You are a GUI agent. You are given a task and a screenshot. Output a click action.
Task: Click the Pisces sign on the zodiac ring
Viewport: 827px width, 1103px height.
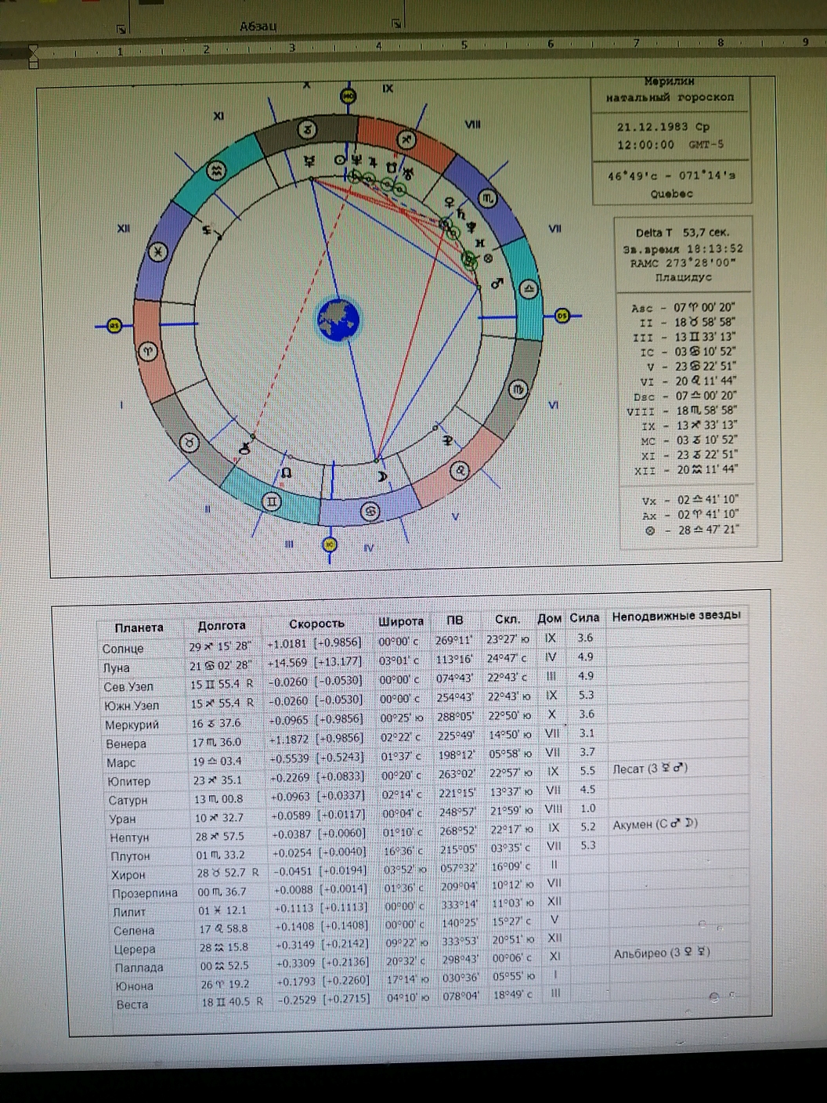coord(158,252)
